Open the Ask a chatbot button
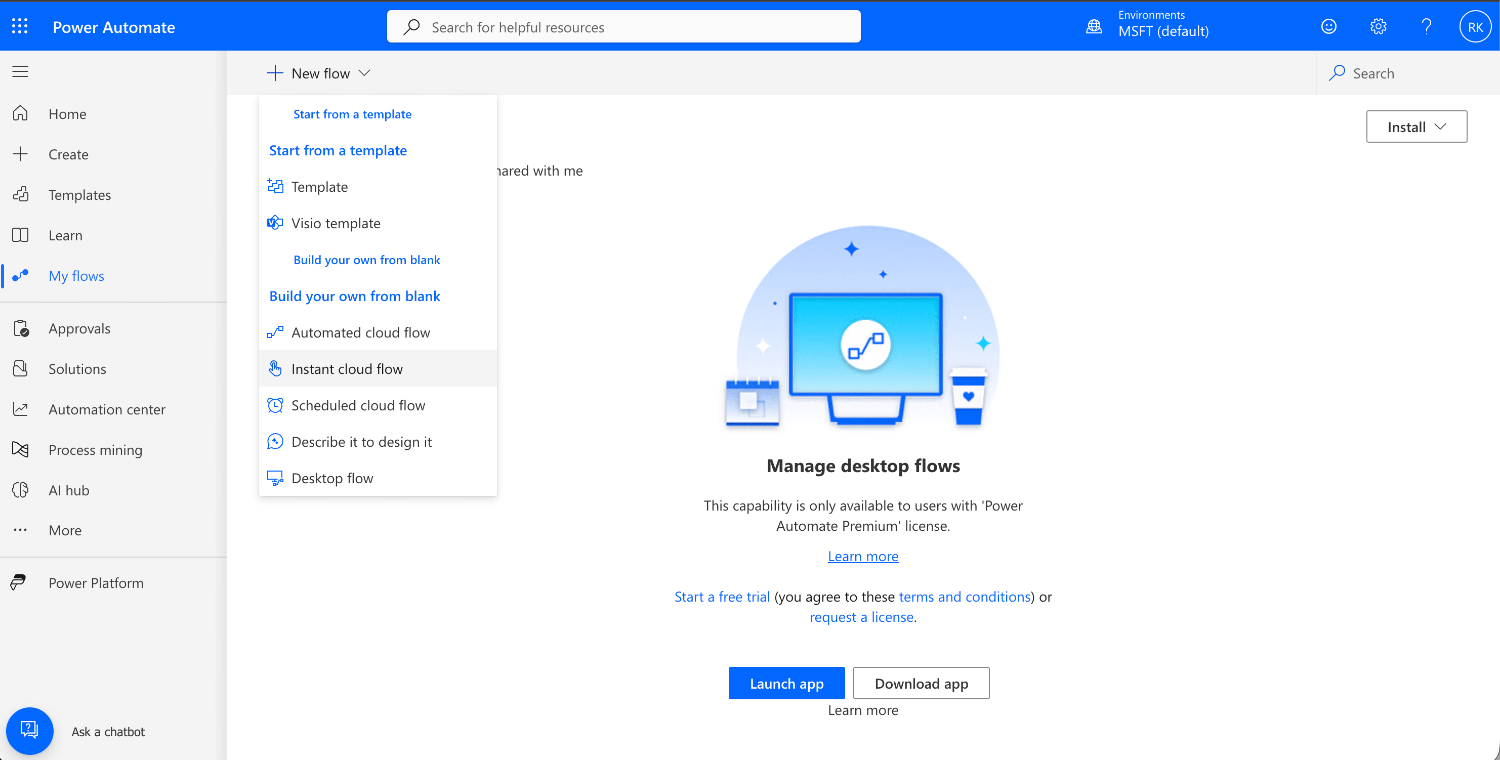Image resolution: width=1500 pixels, height=760 pixels. (x=30, y=730)
